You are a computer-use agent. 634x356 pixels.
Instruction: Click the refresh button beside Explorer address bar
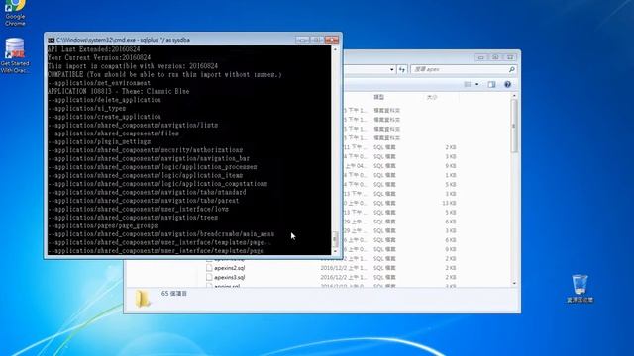pyautogui.click(x=402, y=69)
